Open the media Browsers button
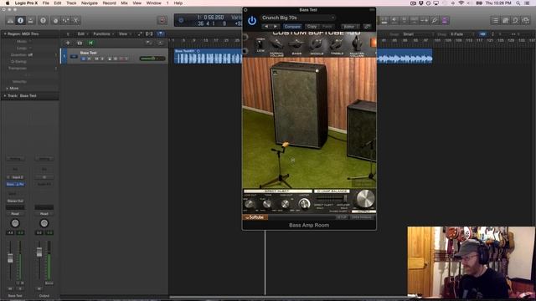This screenshot has width=536, height=301. [525, 20]
